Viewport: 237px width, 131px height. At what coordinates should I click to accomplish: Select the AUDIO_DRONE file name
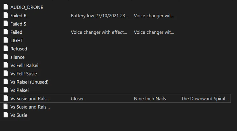27,7
